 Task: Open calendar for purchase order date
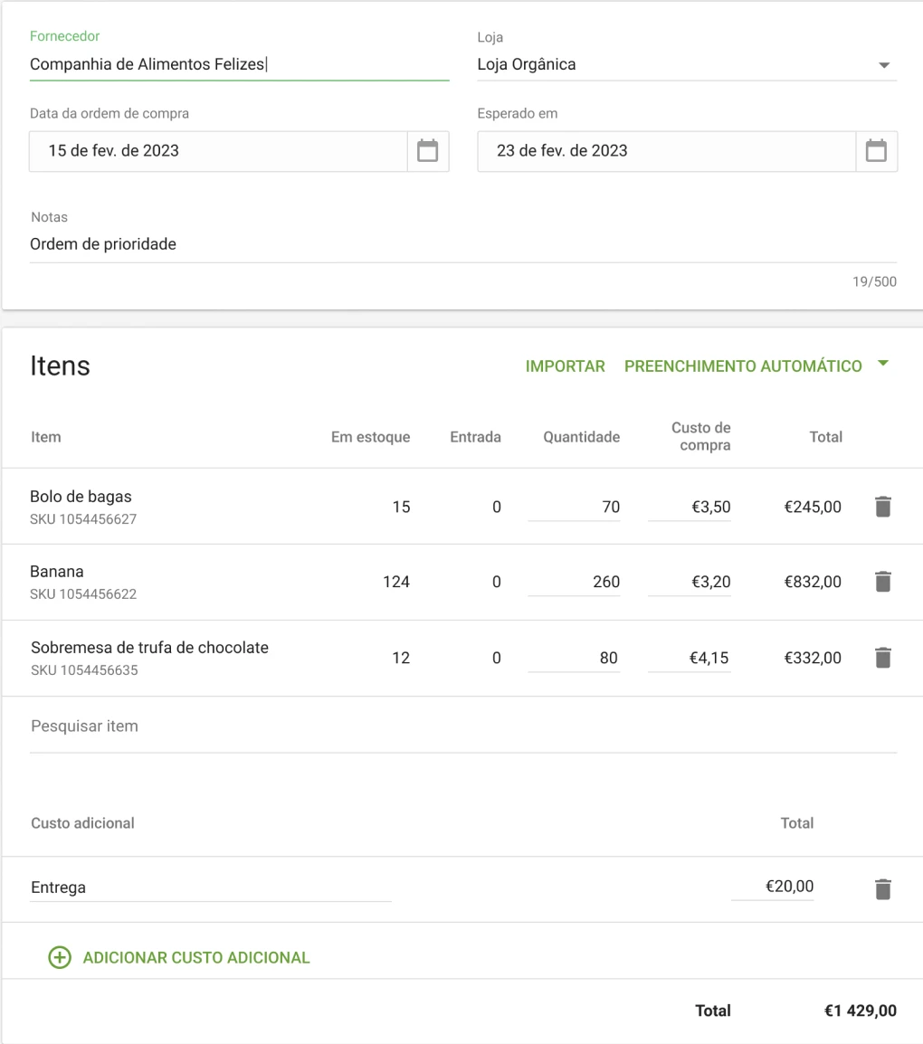click(x=427, y=151)
